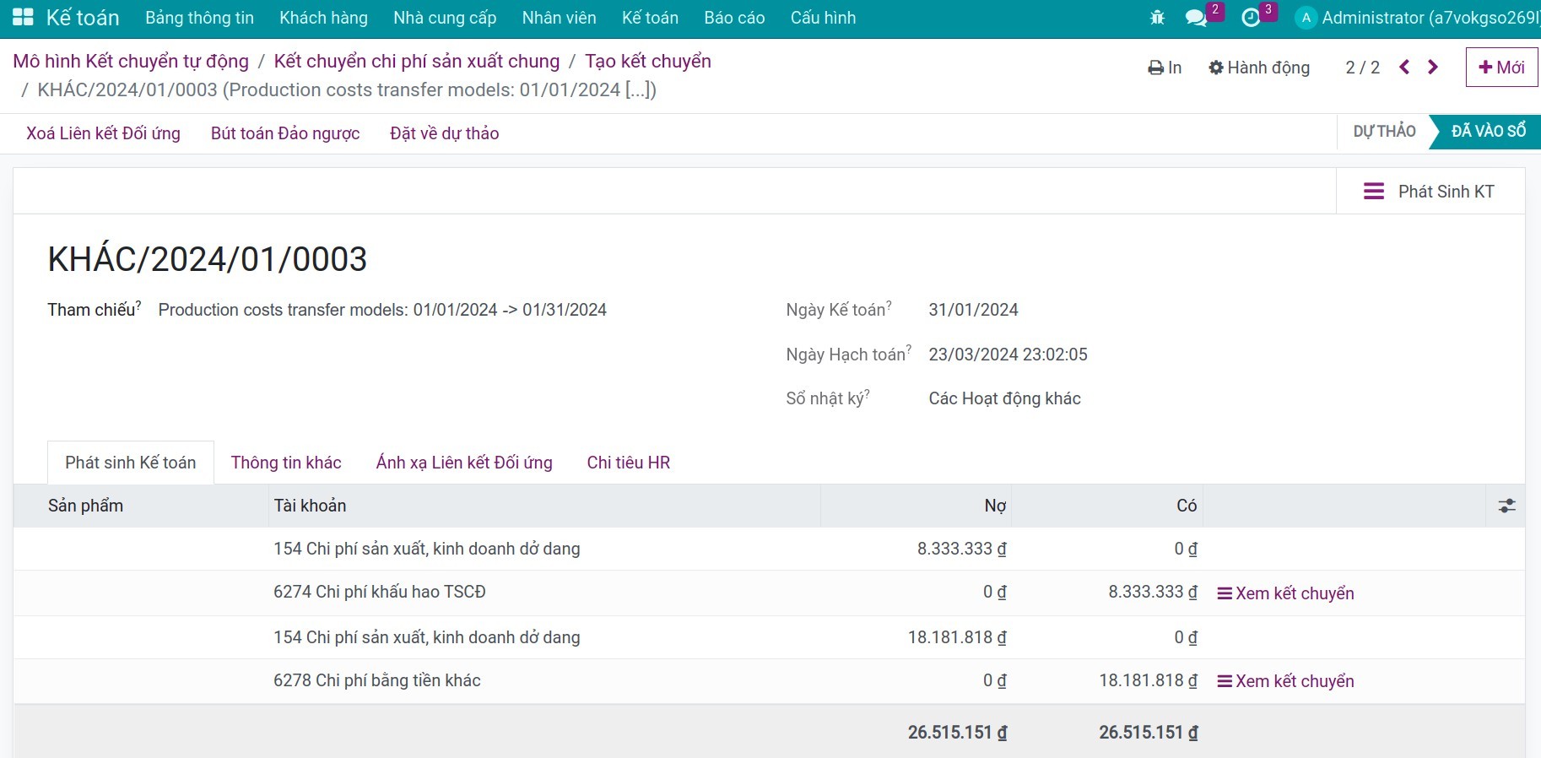Click Bút toán Đảo ngược button
Viewport: 1541px width, 758px height.
pos(285,133)
